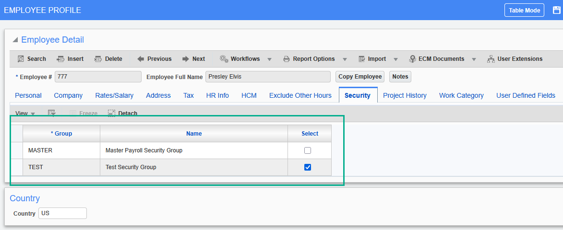Sort by the Group column header

point(61,134)
